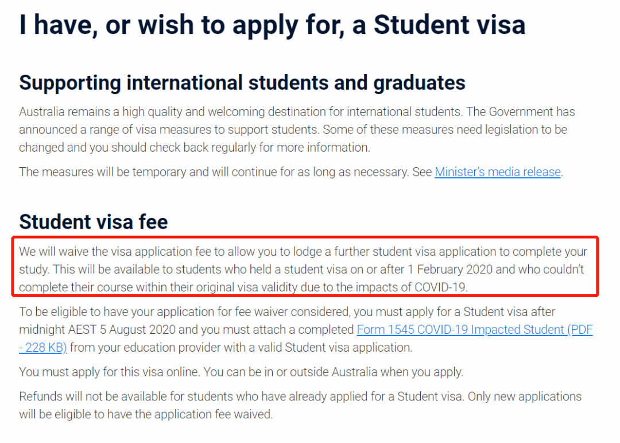Click the Student visa fee heading
Viewport: 620px width, 443px height.
tap(94, 222)
